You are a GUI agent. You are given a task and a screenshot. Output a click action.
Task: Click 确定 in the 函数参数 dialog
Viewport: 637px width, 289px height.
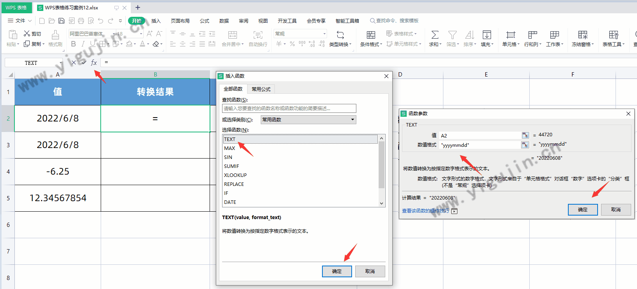pyautogui.click(x=583, y=210)
